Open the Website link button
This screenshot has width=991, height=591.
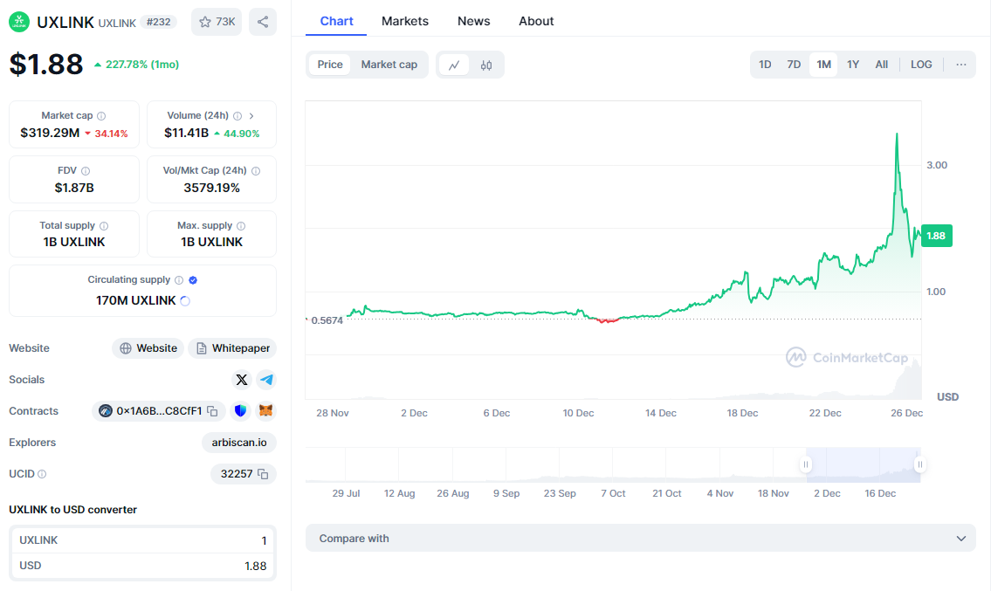(x=148, y=348)
